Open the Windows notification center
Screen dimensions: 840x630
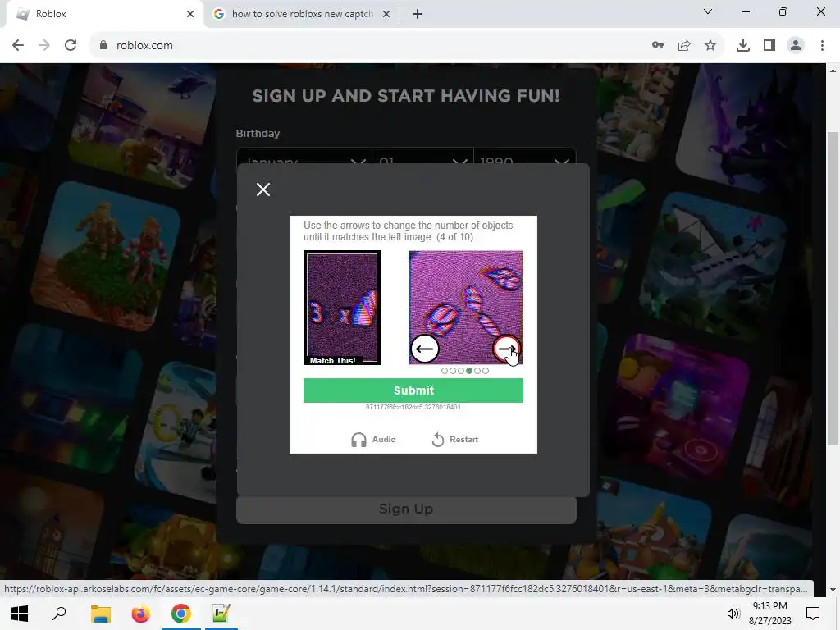coord(813,614)
